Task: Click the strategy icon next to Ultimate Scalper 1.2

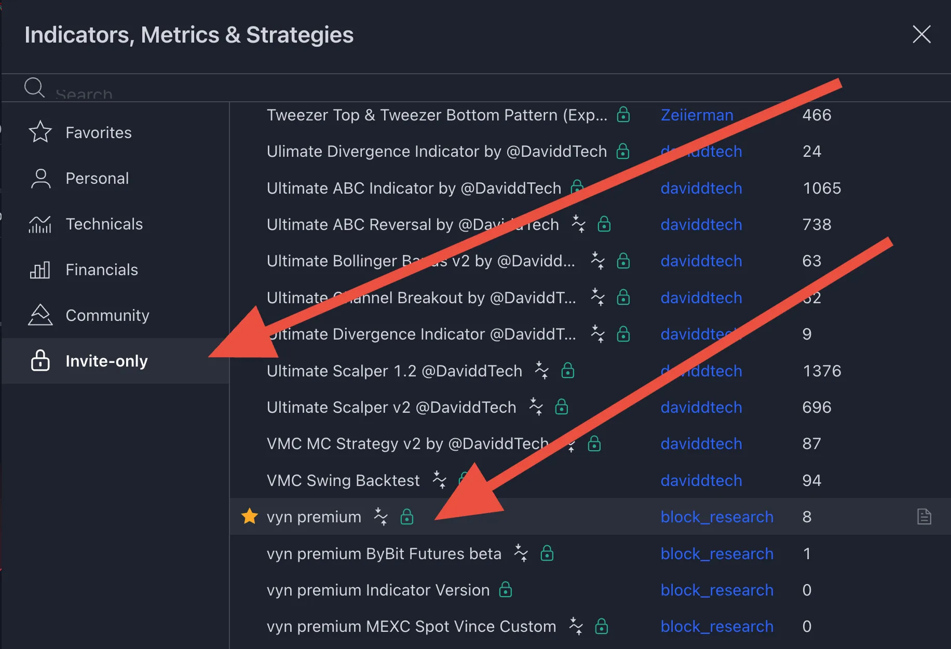Action: tap(542, 371)
